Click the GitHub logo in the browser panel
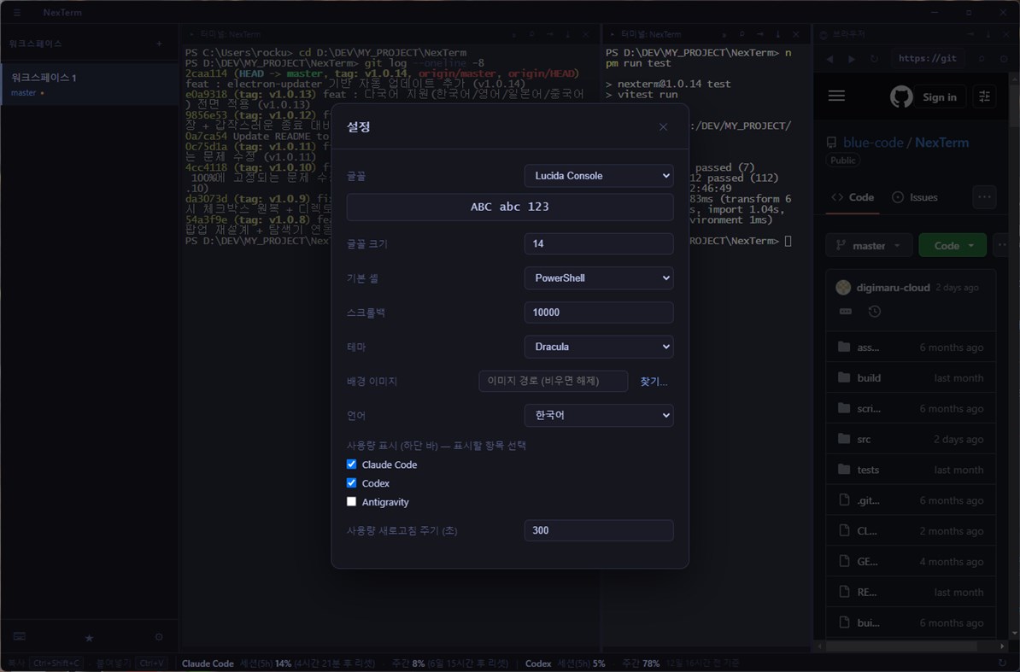The width and height of the screenshot is (1020, 672). [x=901, y=96]
